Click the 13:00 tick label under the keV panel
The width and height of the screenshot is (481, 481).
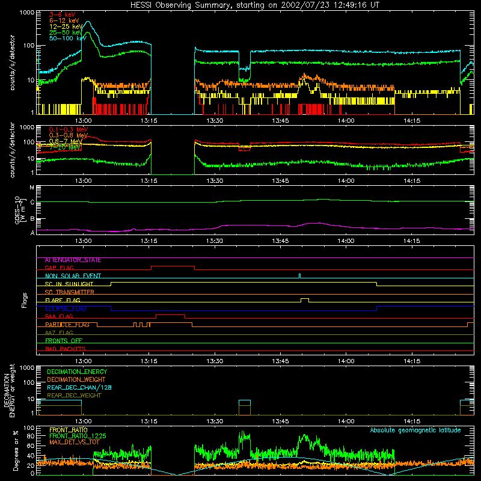coord(83,121)
